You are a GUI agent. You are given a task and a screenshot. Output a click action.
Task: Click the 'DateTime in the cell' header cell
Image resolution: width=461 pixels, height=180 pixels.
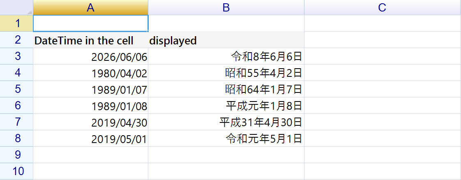[90, 40]
